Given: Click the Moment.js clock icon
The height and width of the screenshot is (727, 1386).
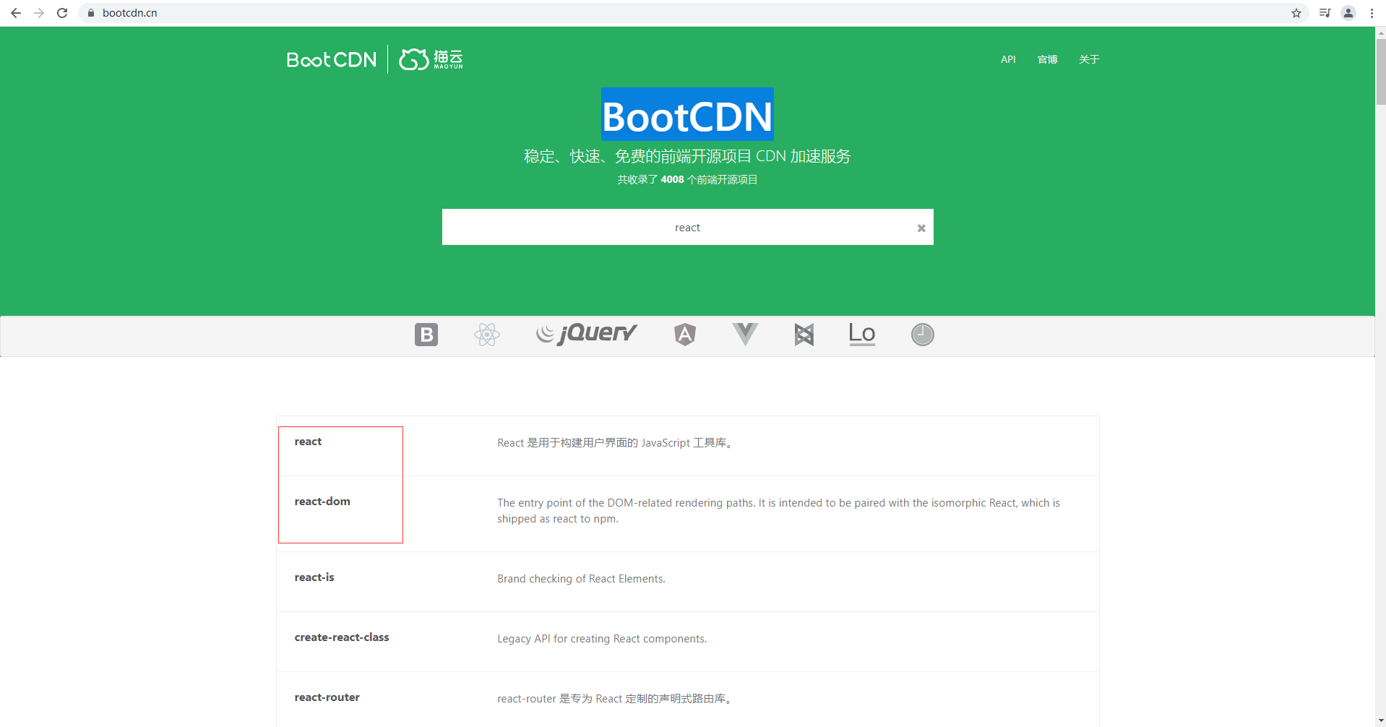Looking at the screenshot, I should tap(923, 335).
